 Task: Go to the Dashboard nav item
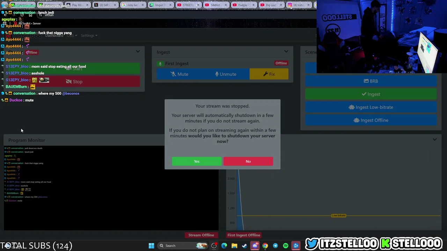click(54, 35)
